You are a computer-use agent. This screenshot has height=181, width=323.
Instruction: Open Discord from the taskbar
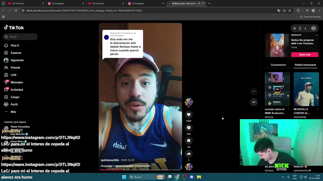pos(192,177)
